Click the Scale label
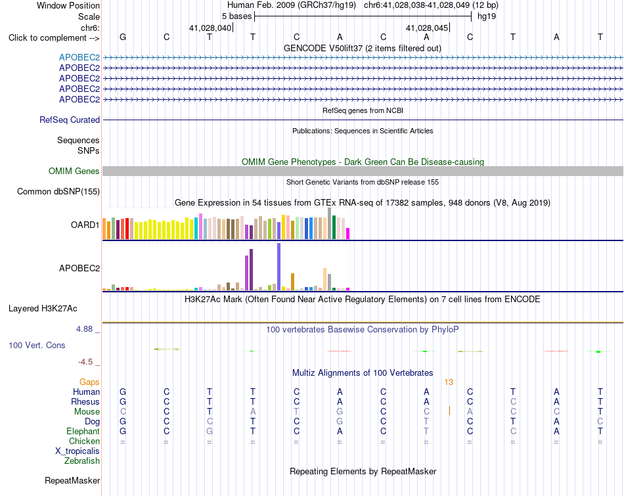 click(89, 16)
